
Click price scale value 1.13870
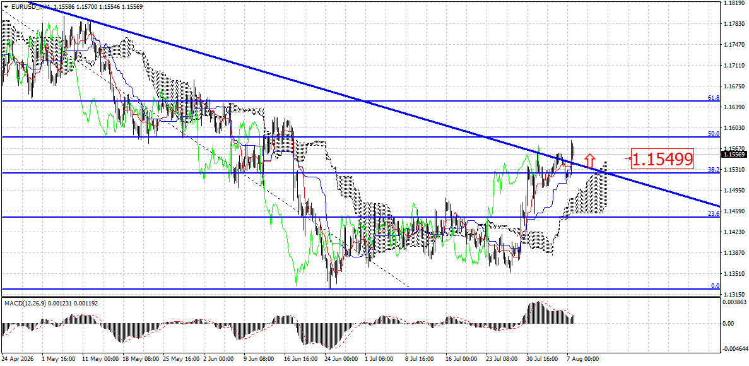(734, 253)
